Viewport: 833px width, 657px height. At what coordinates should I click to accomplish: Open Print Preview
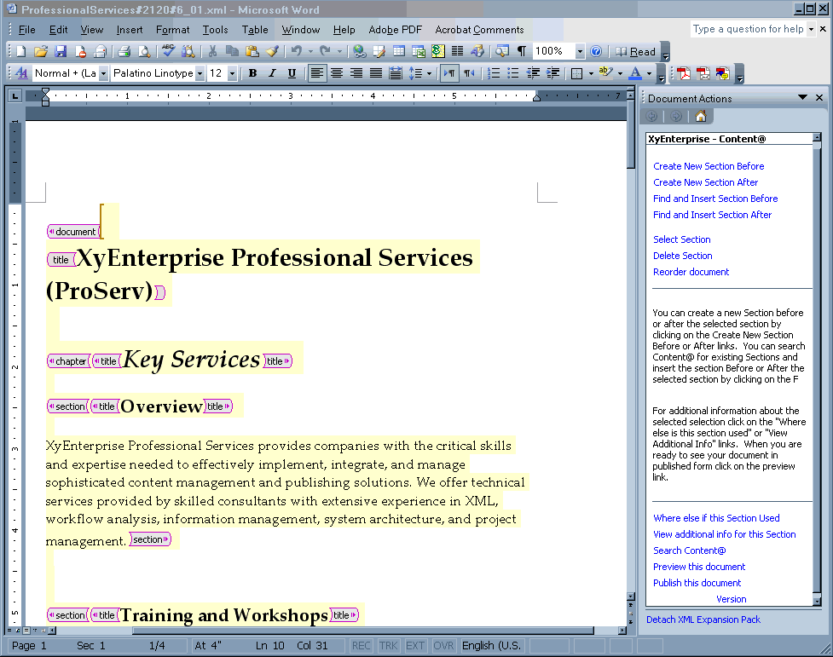click(x=144, y=51)
